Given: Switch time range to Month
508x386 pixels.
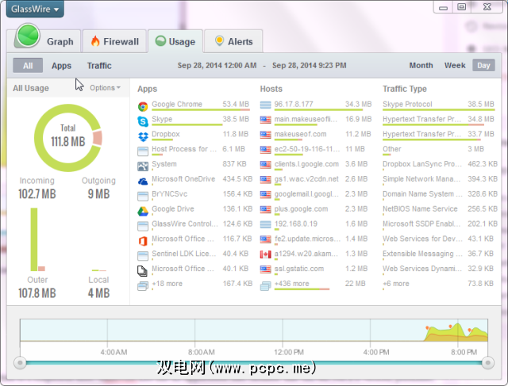Looking at the screenshot, I should pos(421,66).
